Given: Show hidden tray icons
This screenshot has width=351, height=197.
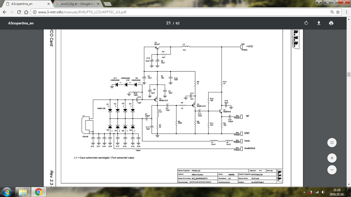Looking at the screenshot, I should click(x=305, y=192).
